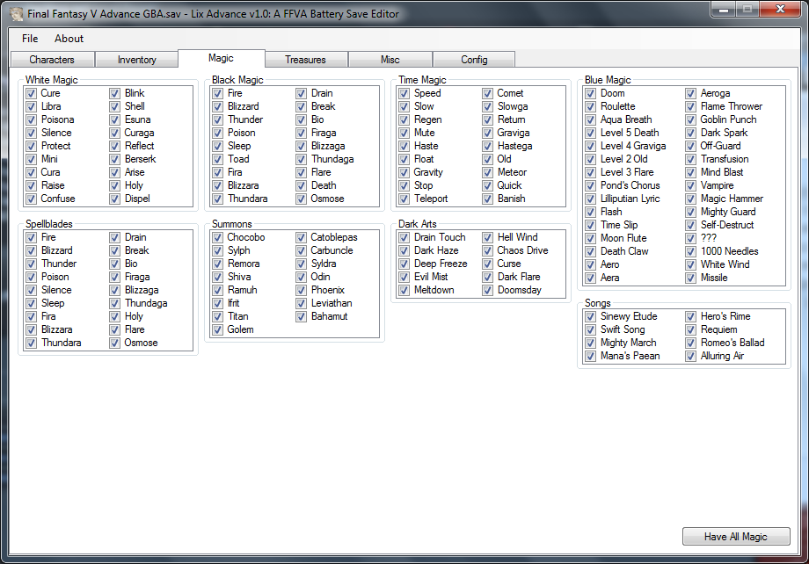The image size is (809, 564).
Task: Uncheck the Slowga spell
Action: 487,106
